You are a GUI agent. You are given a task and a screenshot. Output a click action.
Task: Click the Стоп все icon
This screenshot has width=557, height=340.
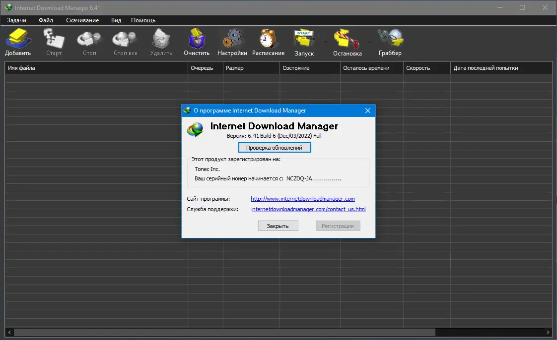click(124, 41)
